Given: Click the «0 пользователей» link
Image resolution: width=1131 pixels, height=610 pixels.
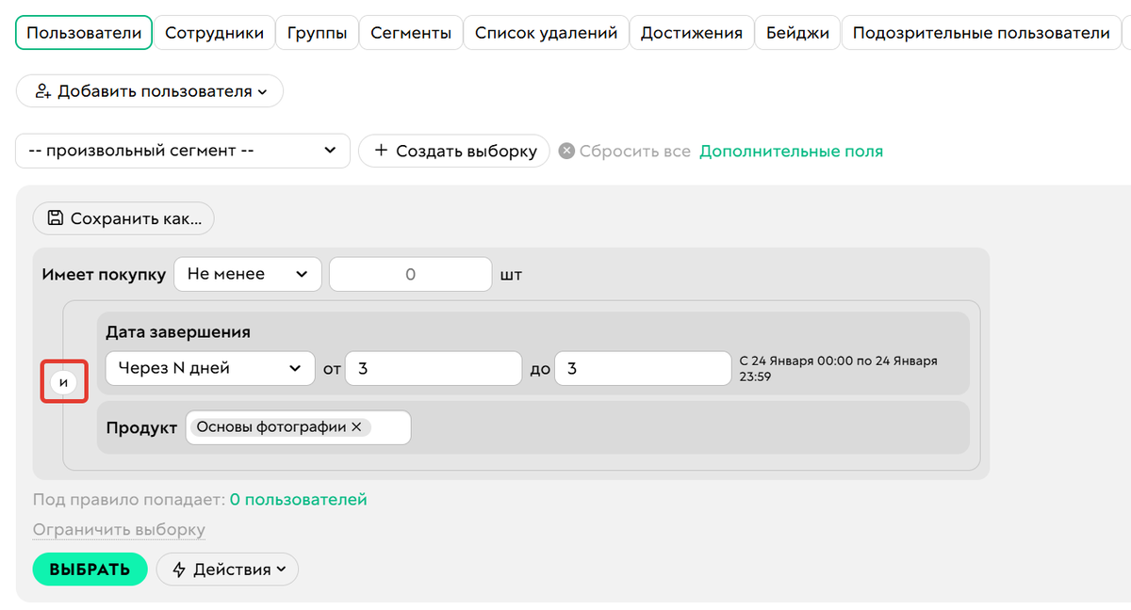Looking at the screenshot, I should pyautogui.click(x=298, y=500).
